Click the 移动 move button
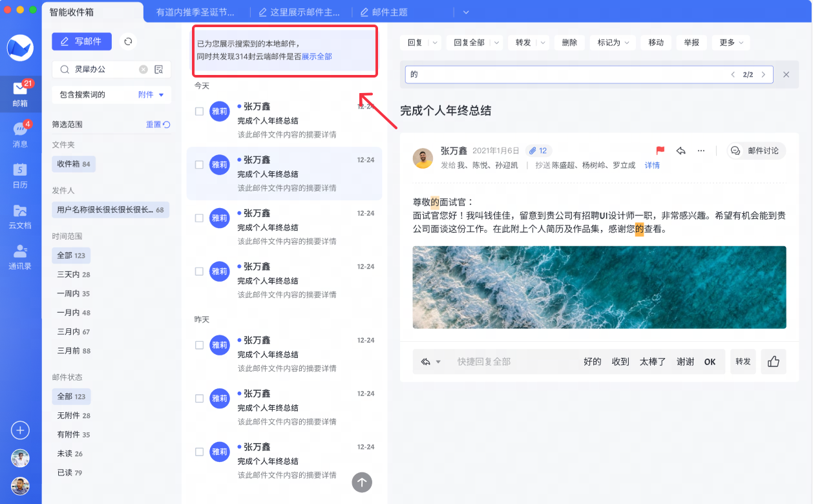The width and height of the screenshot is (813, 504). pyautogui.click(x=656, y=43)
